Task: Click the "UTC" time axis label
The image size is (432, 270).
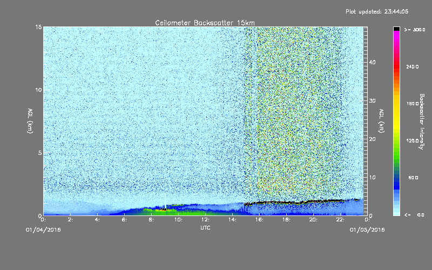Action: click(205, 227)
